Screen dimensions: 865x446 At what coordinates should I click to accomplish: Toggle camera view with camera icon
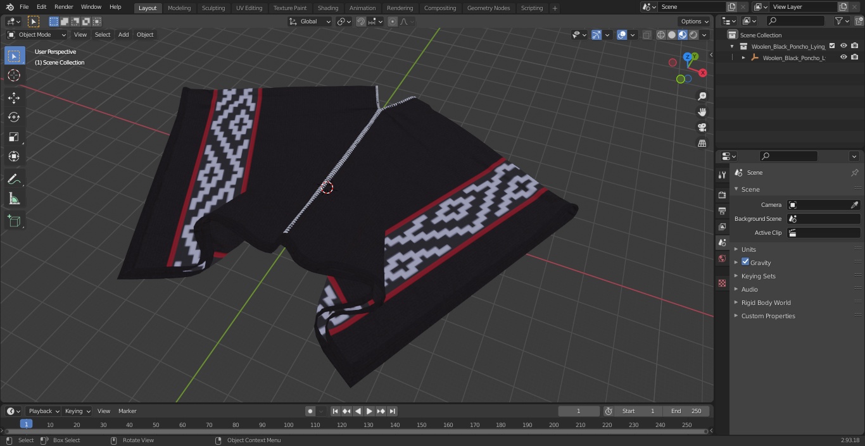coord(702,127)
